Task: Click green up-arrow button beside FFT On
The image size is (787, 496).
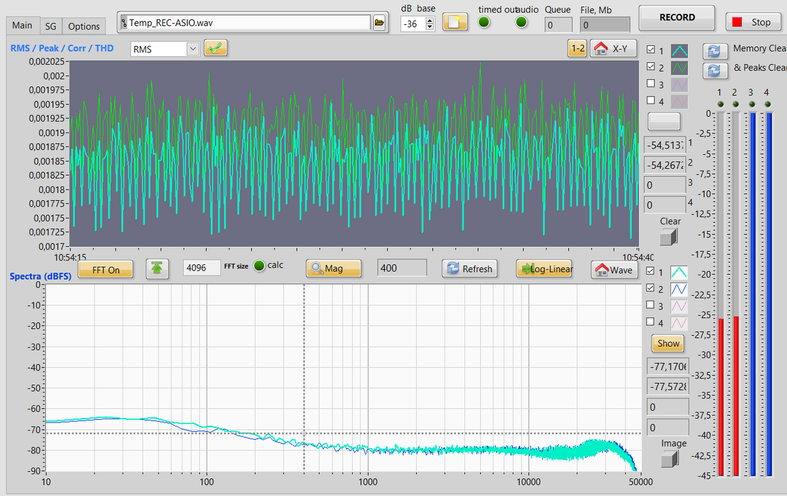Action: click(157, 268)
